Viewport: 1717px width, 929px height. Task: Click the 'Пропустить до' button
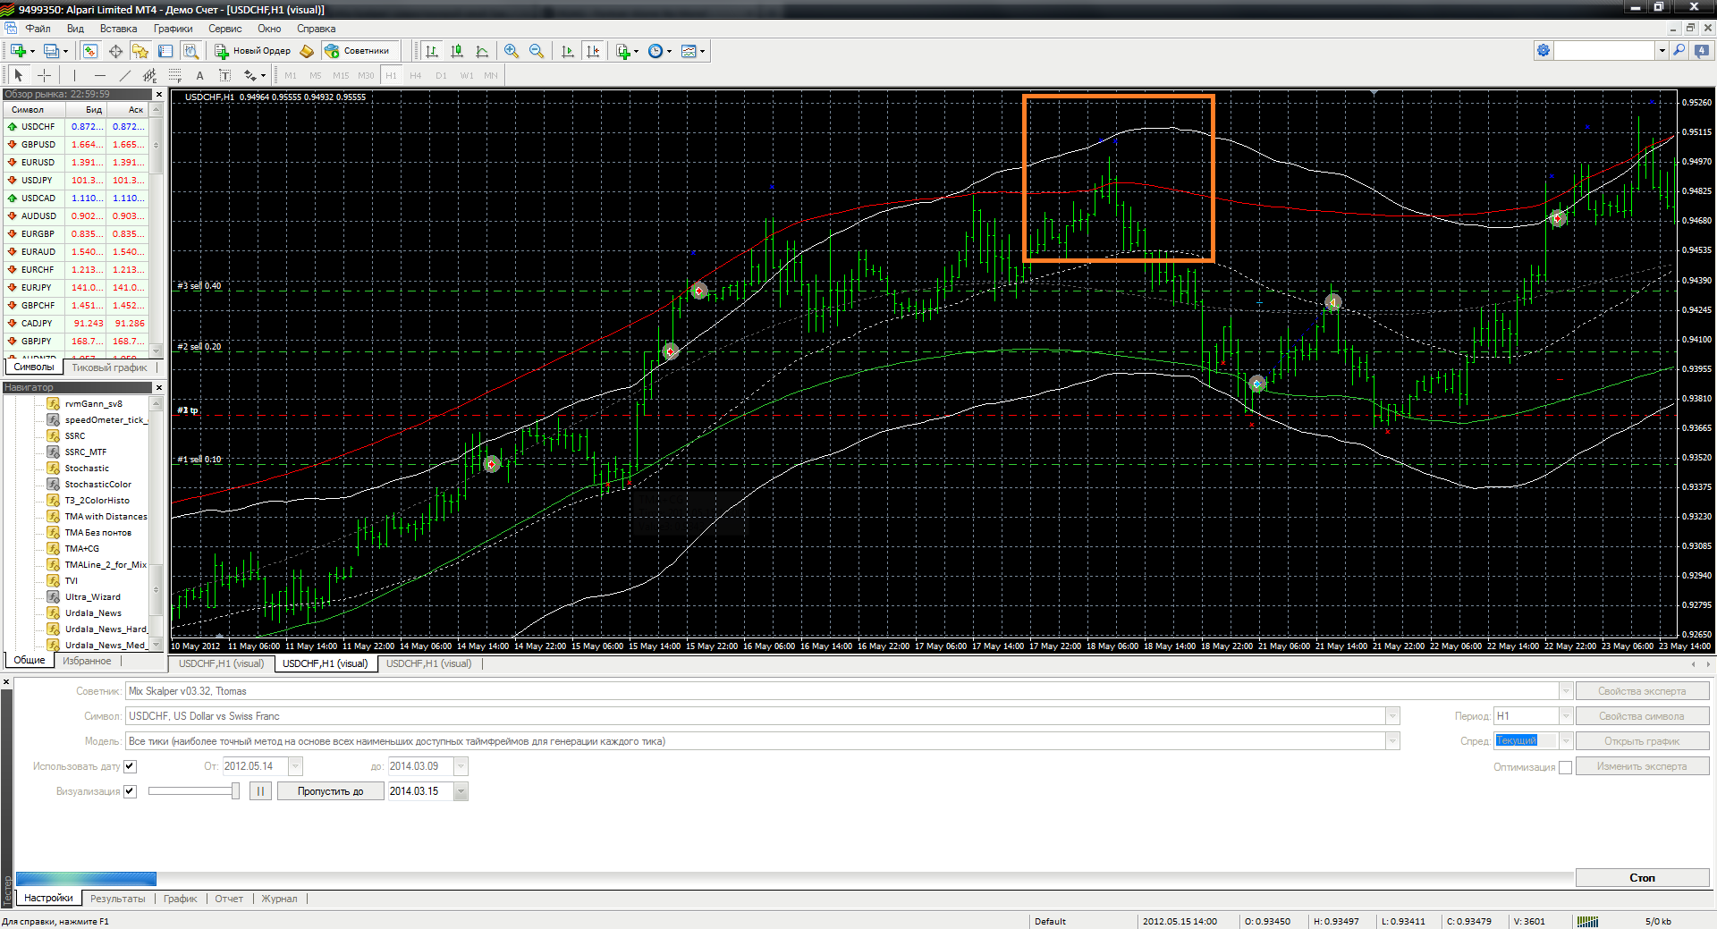click(x=330, y=791)
